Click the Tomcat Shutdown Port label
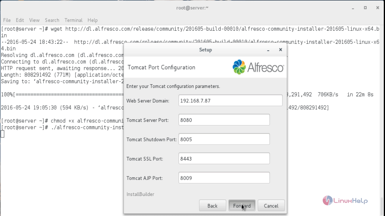385x216 pixels. (x=152, y=139)
